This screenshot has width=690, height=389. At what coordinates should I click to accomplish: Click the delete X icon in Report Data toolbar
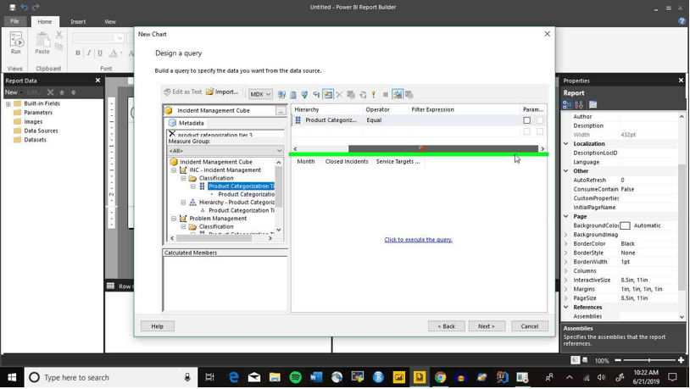(50, 92)
